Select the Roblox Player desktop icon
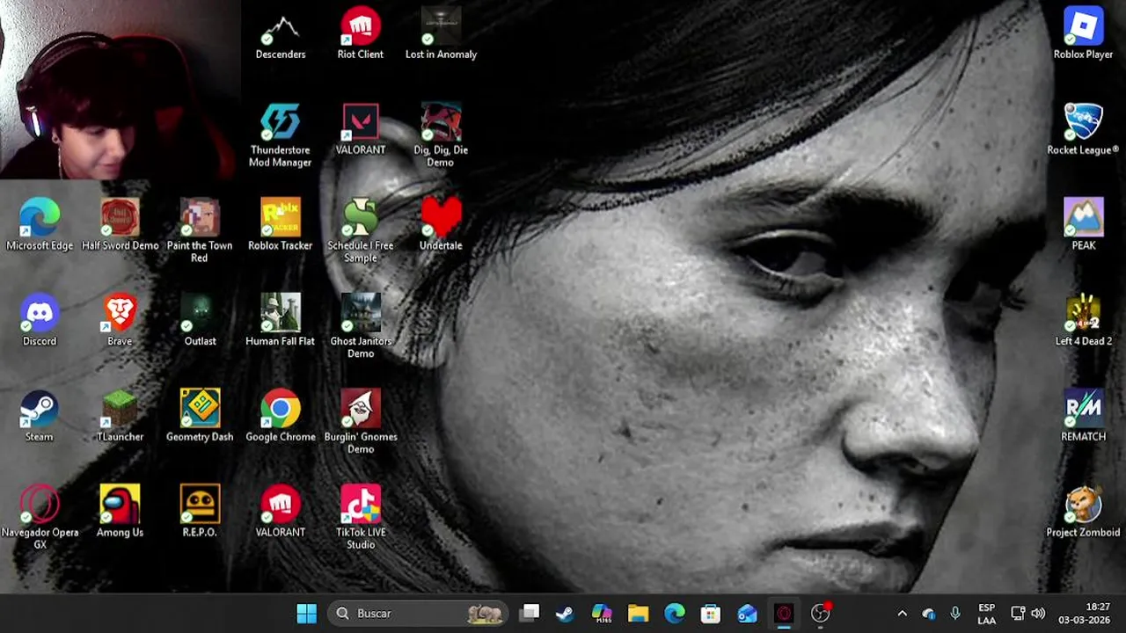This screenshot has height=633, width=1126. (x=1084, y=35)
